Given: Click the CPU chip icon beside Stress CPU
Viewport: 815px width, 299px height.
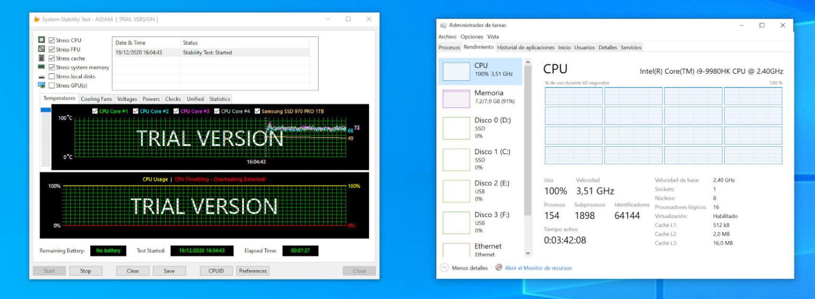Looking at the screenshot, I should coord(42,40).
